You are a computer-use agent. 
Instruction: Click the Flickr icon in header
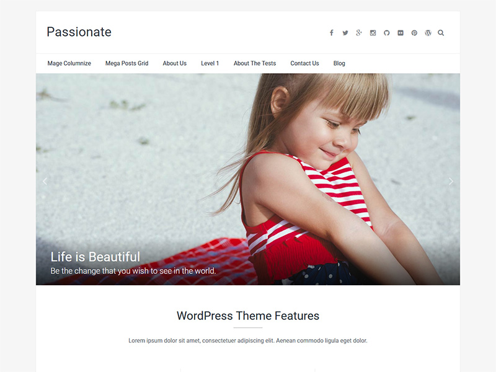pyautogui.click(x=401, y=33)
